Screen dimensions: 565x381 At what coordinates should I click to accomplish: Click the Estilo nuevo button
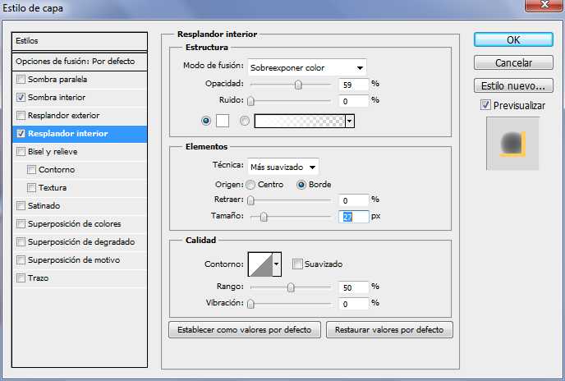513,85
